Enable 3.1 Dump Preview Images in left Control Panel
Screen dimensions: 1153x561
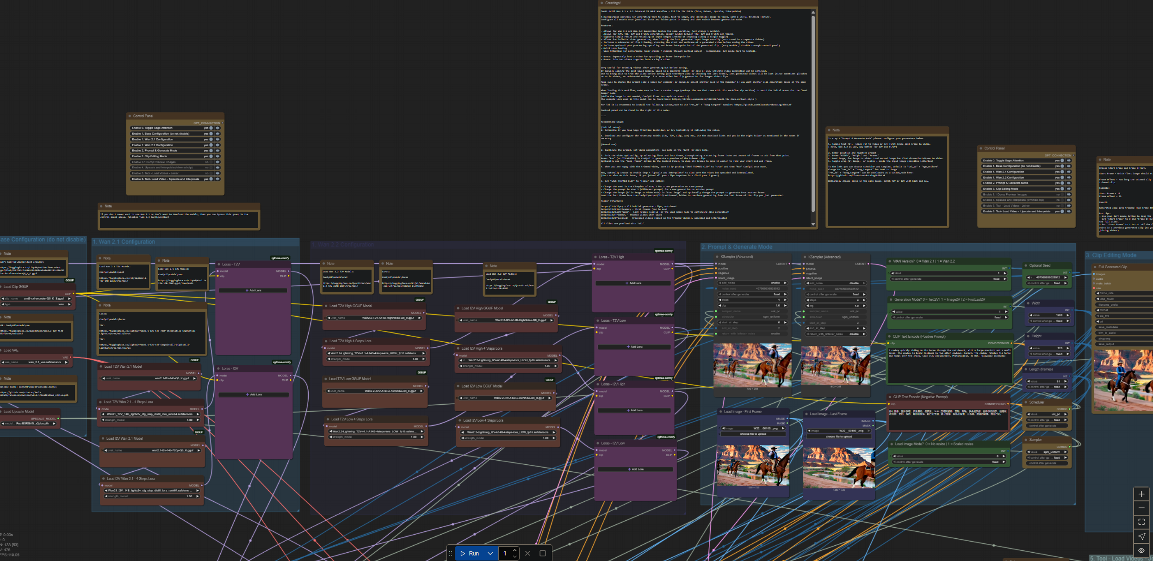(x=211, y=162)
